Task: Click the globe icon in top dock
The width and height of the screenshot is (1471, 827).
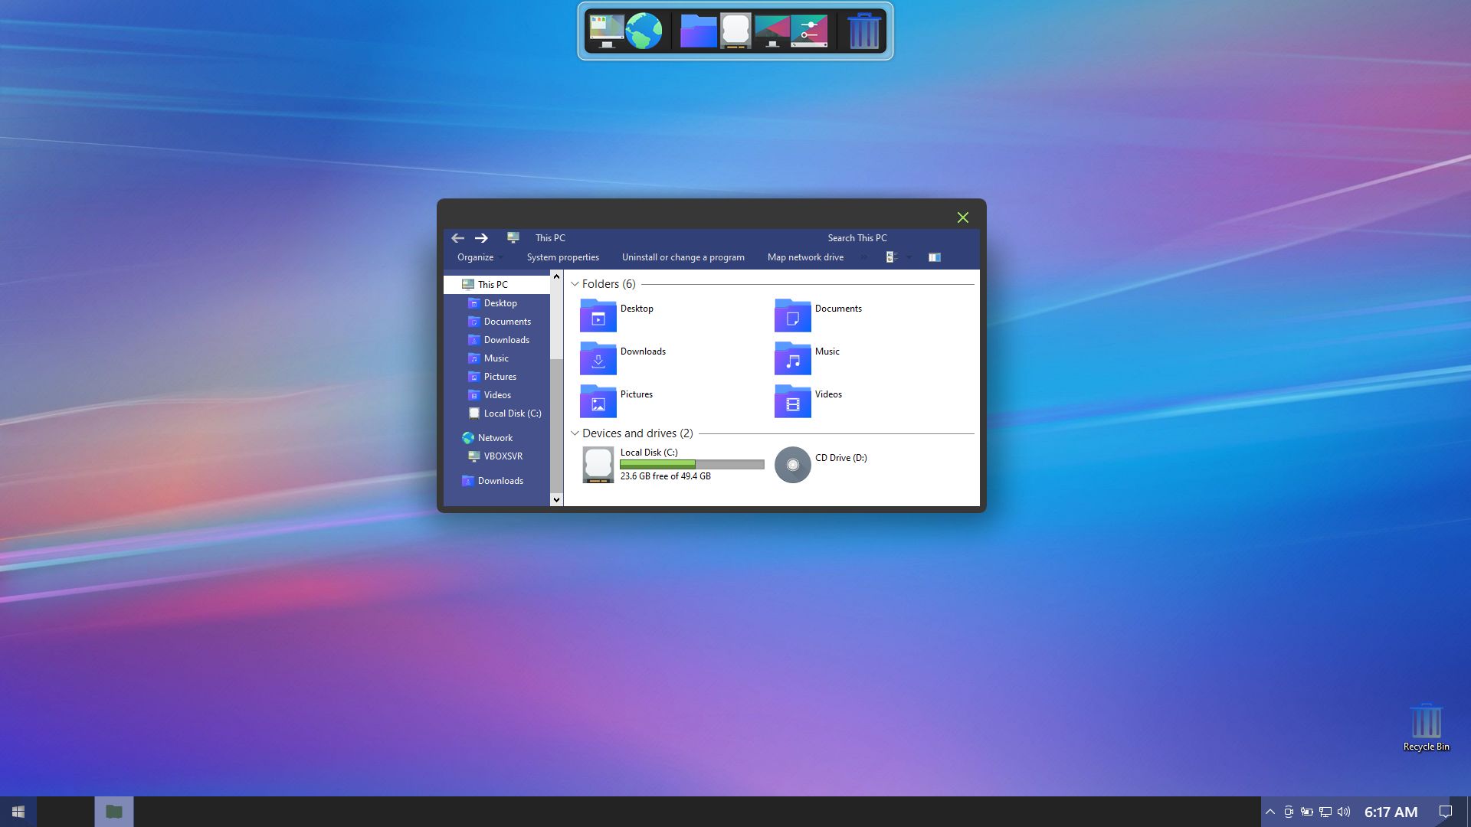Action: (644, 31)
